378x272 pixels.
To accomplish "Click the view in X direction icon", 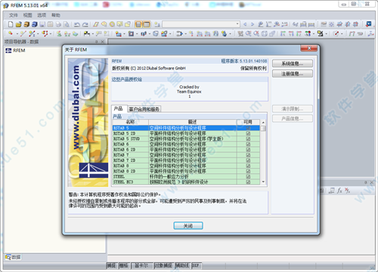I will point(283,33).
